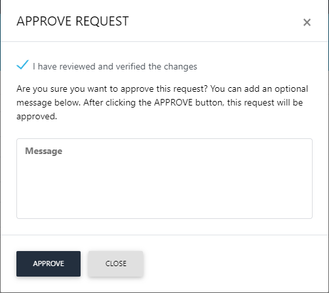Focus the Message placeholder text
The height and width of the screenshot is (293, 329).
point(44,151)
